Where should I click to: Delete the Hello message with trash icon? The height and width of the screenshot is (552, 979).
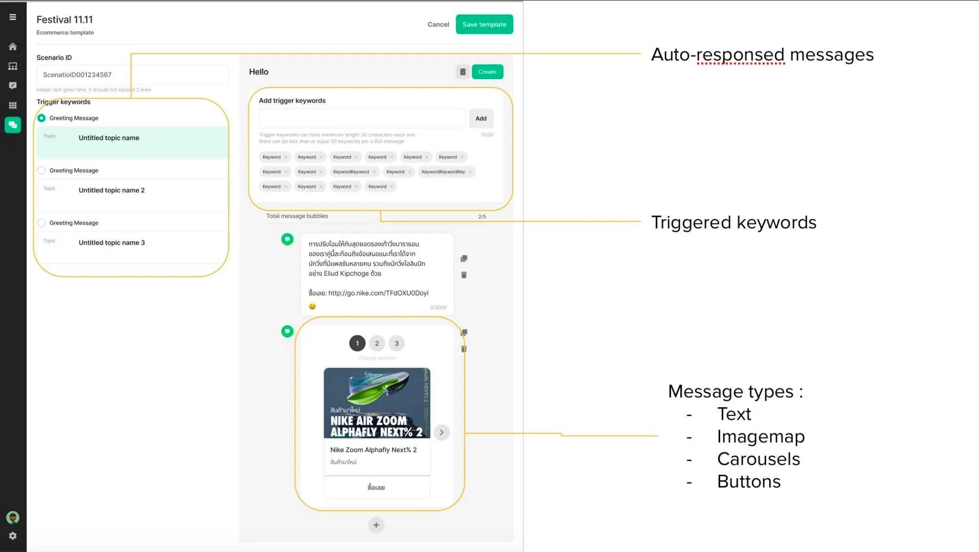pos(463,72)
